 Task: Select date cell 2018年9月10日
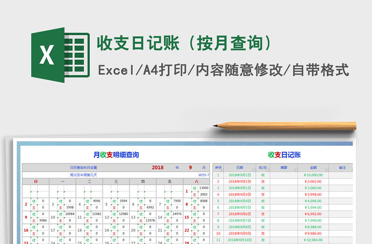tap(239, 240)
